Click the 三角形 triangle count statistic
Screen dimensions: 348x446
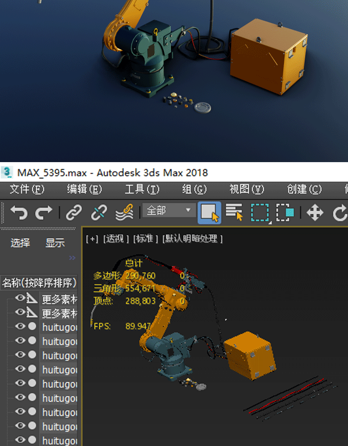pos(124,289)
